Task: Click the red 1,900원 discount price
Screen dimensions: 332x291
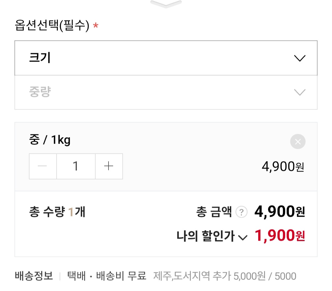Action: [x=279, y=236]
